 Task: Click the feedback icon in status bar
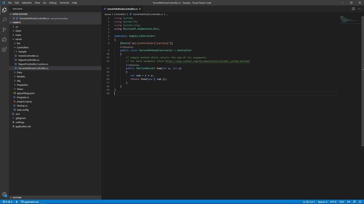[355, 202]
